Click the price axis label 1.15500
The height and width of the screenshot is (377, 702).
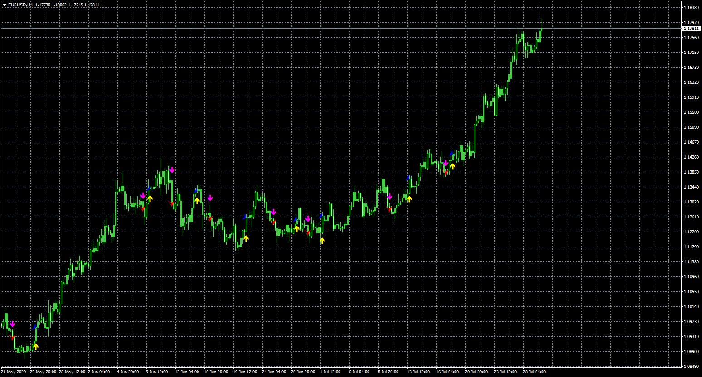click(x=691, y=112)
